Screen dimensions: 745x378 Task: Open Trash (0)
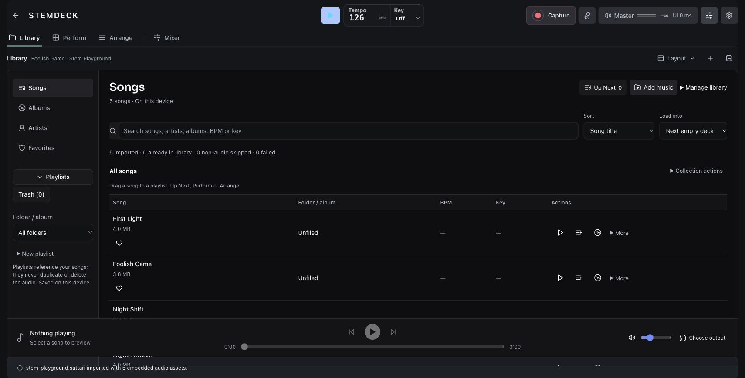(31, 194)
